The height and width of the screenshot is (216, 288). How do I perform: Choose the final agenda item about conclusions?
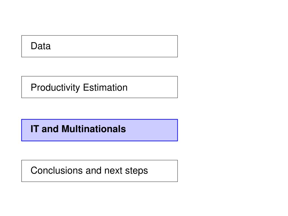point(100,171)
